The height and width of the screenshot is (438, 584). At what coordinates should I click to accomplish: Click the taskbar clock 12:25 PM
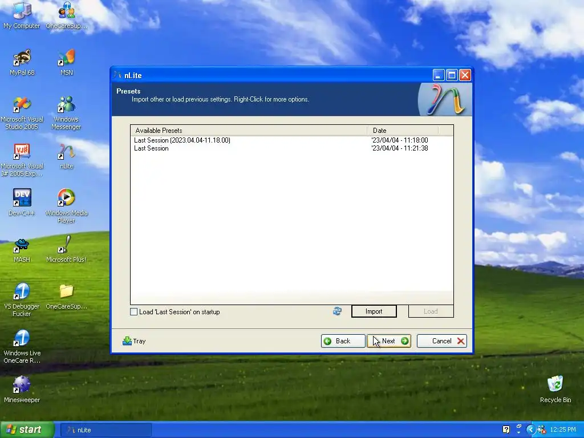click(x=563, y=430)
